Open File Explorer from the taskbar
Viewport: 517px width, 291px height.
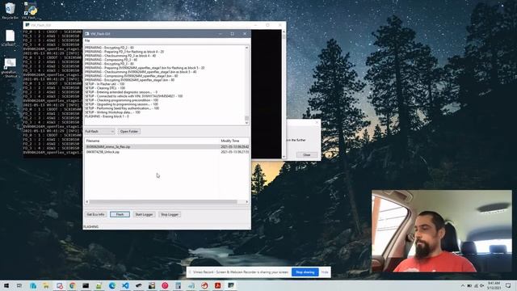[46, 285]
